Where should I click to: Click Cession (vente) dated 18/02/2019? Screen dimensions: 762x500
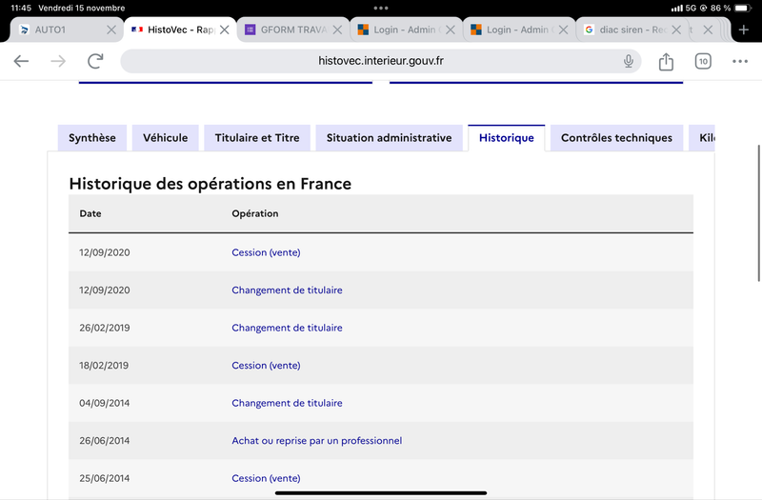[266, 366]
